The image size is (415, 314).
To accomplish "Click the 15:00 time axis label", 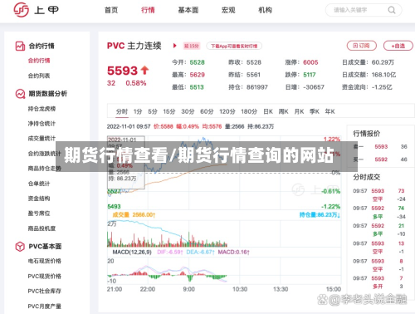I will (334, 289).
